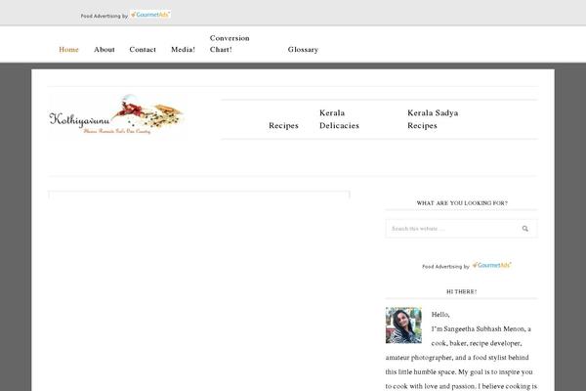This screenshot has height=391, width=586.
Task: Open Kerala Delicacies section
Action: tap(339, 119)
